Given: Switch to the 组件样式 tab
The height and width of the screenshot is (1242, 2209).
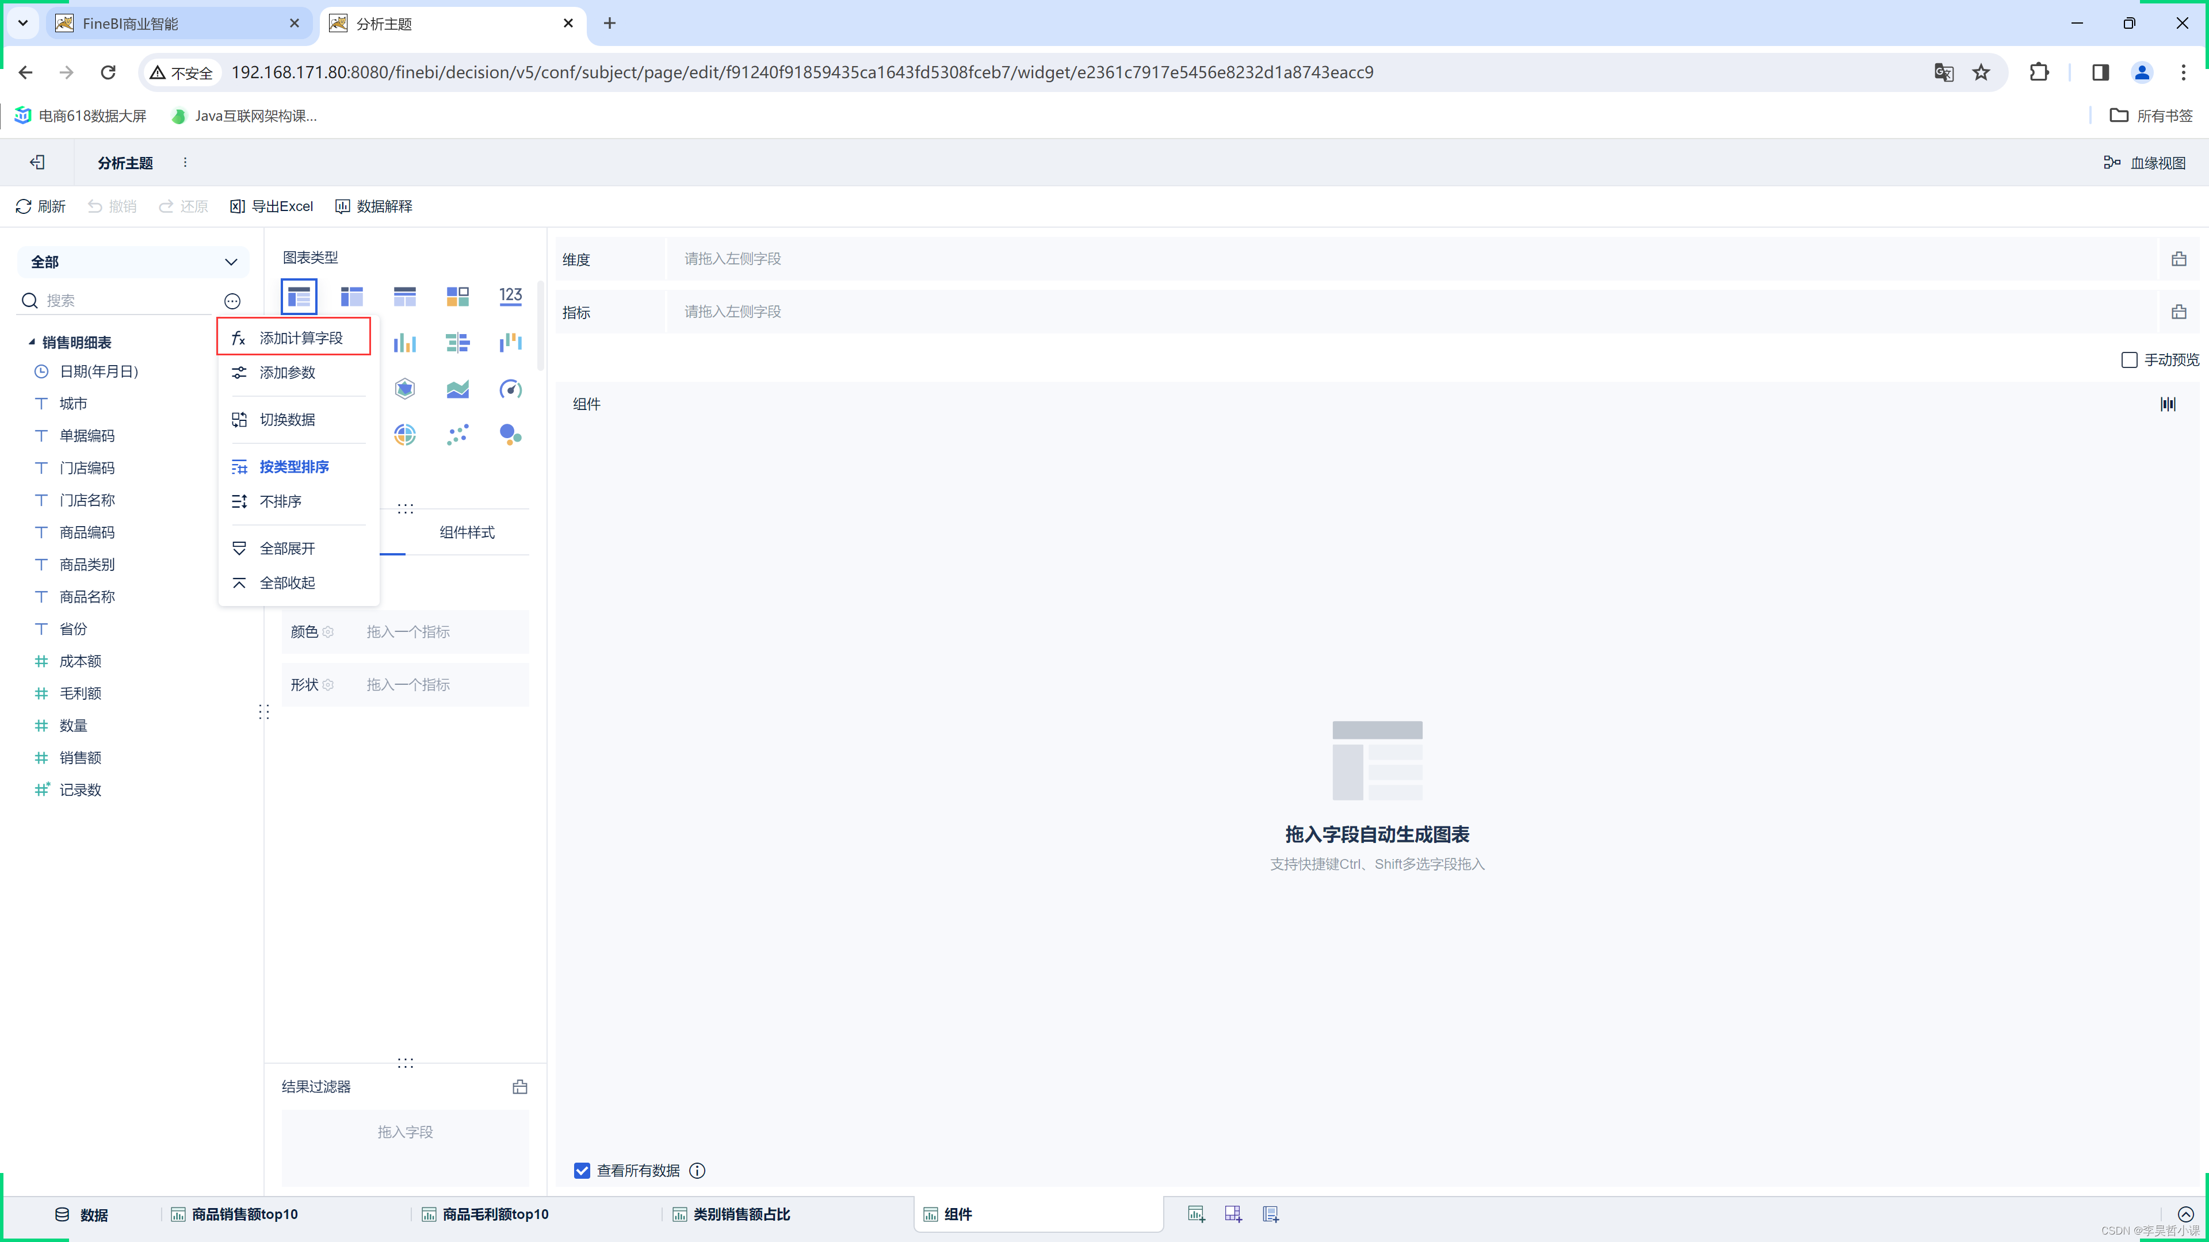Looking at the screenshot, I should pyautogui.click(x=467, y=532).
